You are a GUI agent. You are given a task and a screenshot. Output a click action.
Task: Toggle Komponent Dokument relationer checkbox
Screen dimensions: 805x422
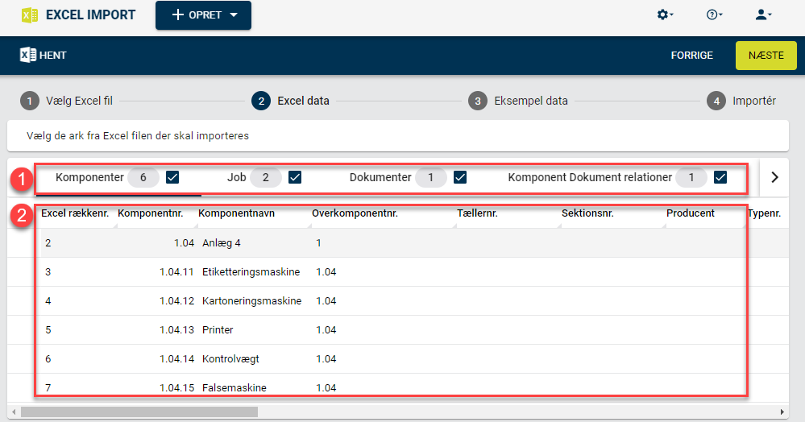tap(720, 178)
